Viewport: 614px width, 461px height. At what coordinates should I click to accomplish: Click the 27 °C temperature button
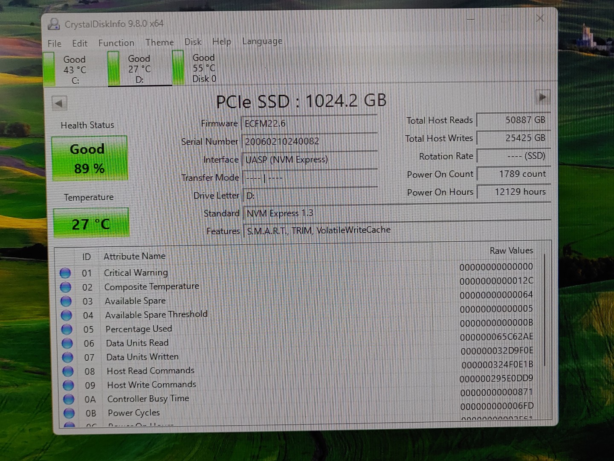91,223
